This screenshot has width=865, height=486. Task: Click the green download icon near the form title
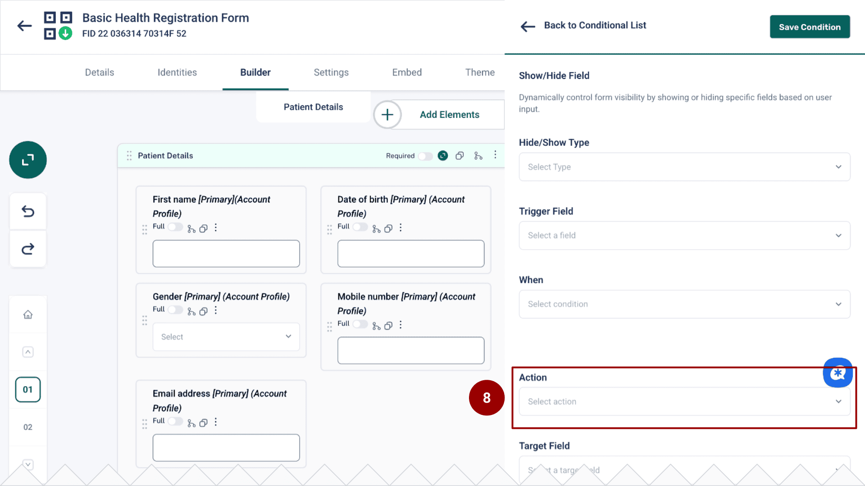tap(64, 33)
